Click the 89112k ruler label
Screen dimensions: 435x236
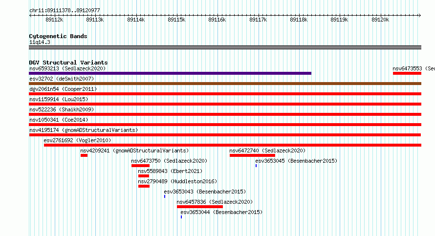coord(54,20)
